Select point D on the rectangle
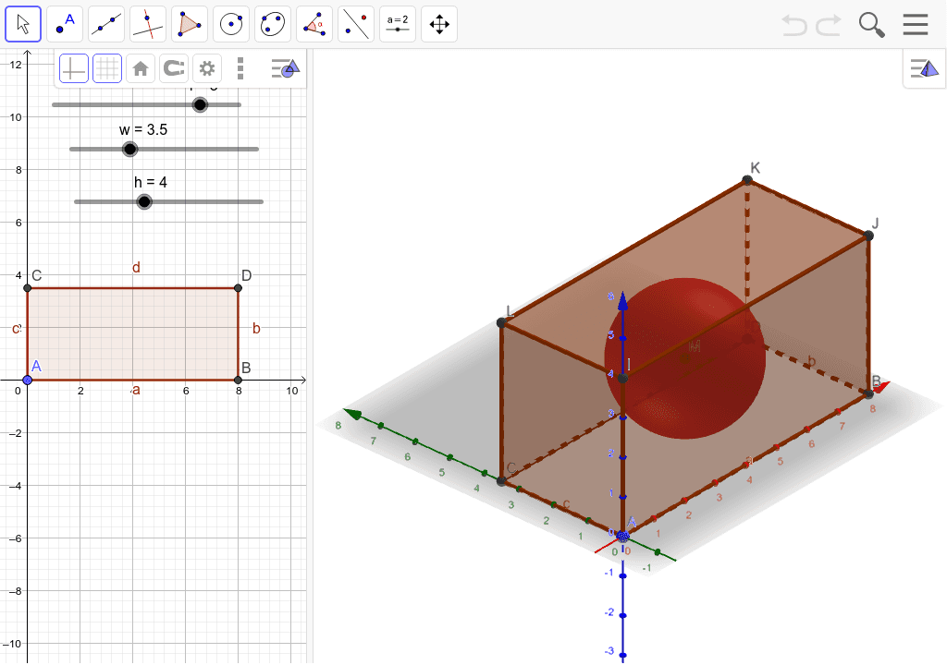 pos(238,286)
